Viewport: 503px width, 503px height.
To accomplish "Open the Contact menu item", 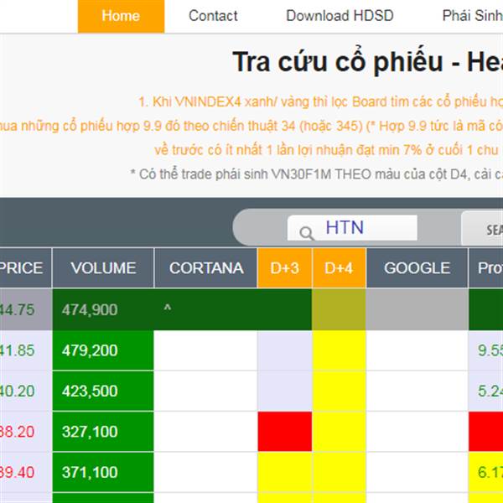I will point(213,16).
